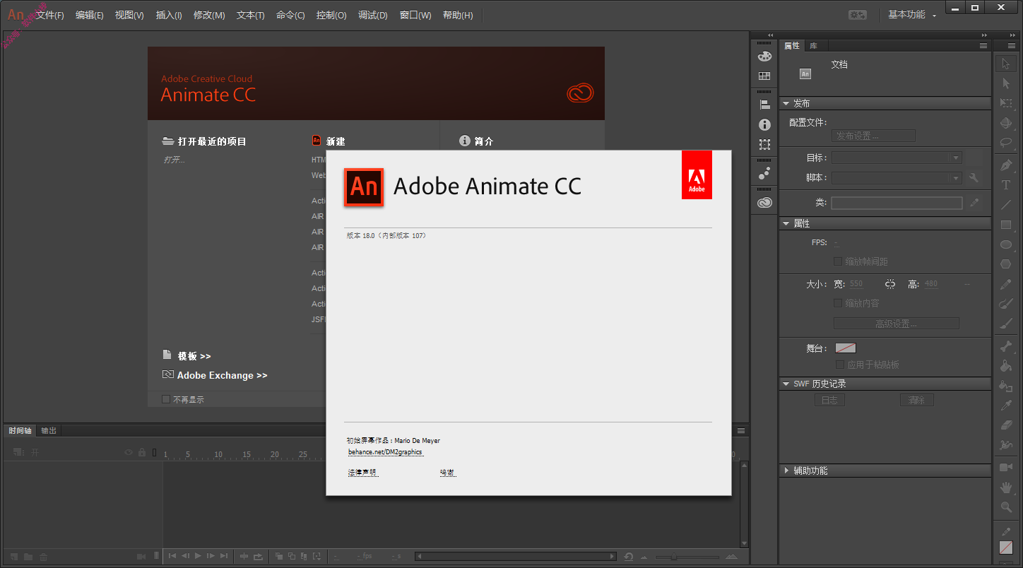
Task: Toggle the 缩放帧间距 checkbox
Action: tap(838, 261)
